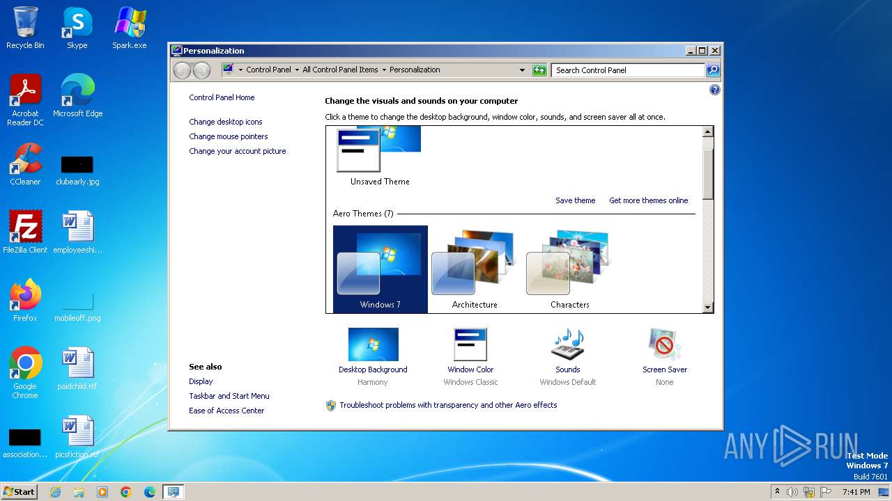Image resolution: width=892 pixels, height=501 pixels.
Task: Click theme list scroll up arrow
Action: pyautogui.click(x=708, y=132)
